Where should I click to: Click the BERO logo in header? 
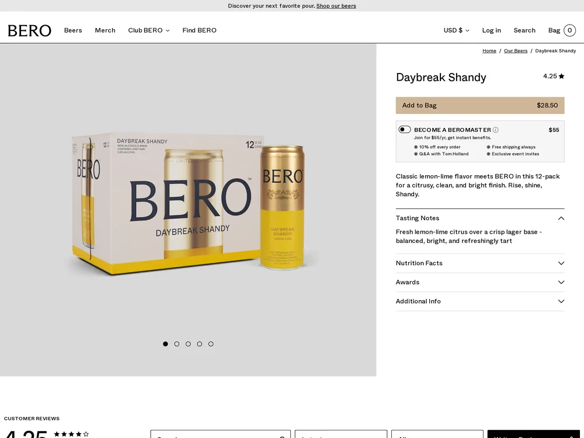click(29, 30)
